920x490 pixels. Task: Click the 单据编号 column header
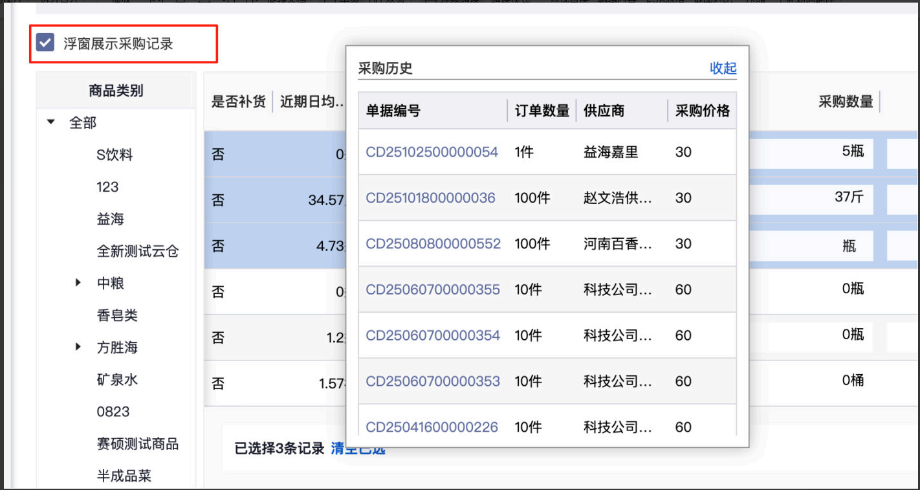393,111
